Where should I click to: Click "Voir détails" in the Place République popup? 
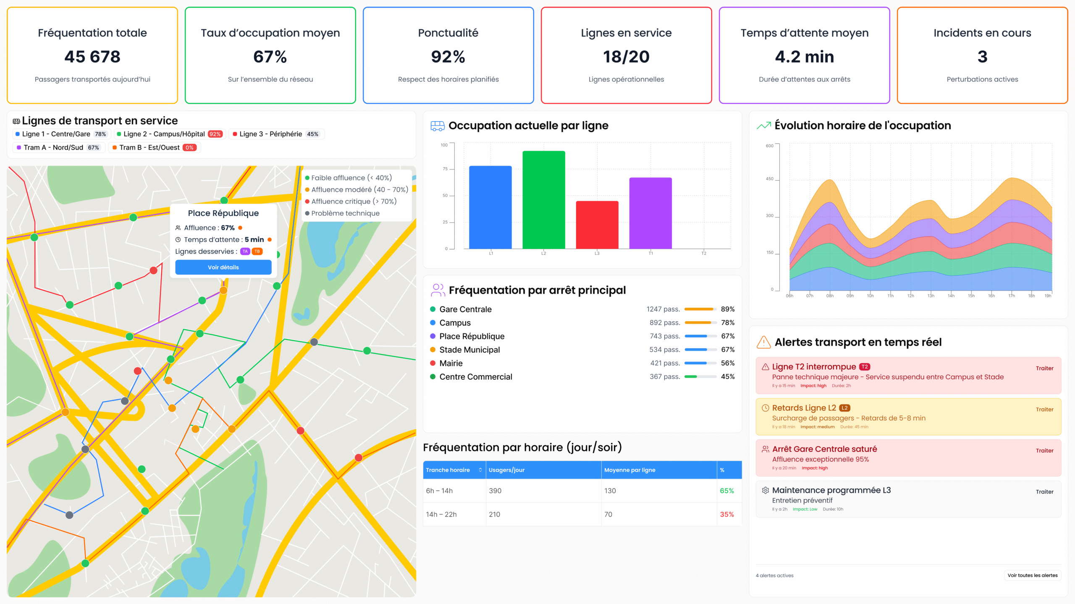tap(223, 267)
